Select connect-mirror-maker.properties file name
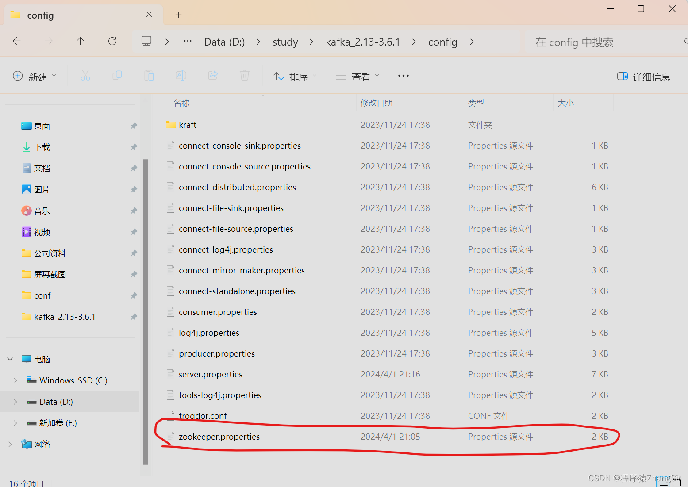The width and height of the screenshot is (688, 487). (x=242, y=271)
